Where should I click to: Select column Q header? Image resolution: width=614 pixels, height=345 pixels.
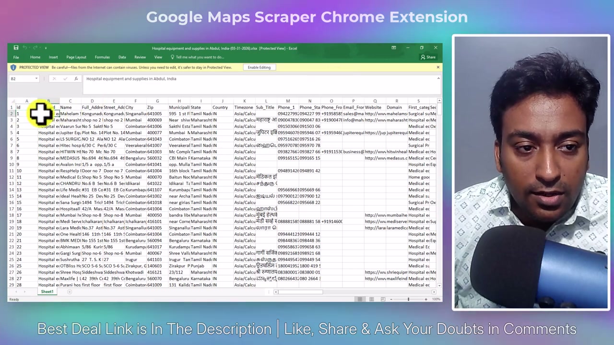[x=375, y=101]
